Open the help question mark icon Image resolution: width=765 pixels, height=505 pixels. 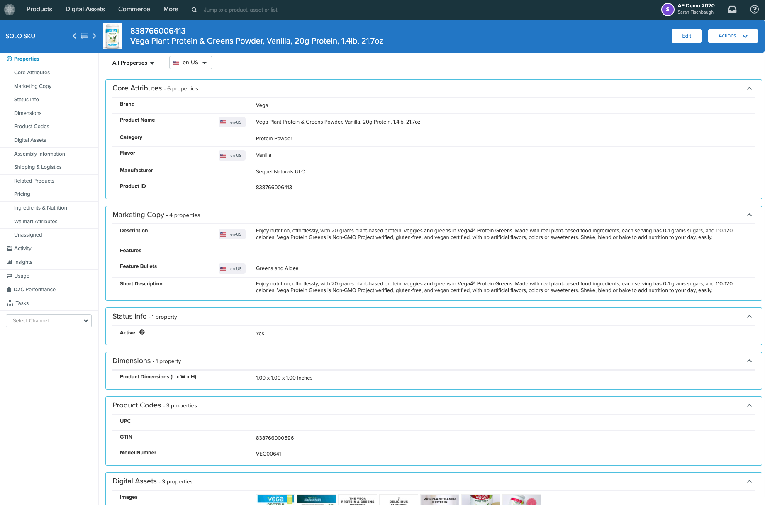point(755,9)
